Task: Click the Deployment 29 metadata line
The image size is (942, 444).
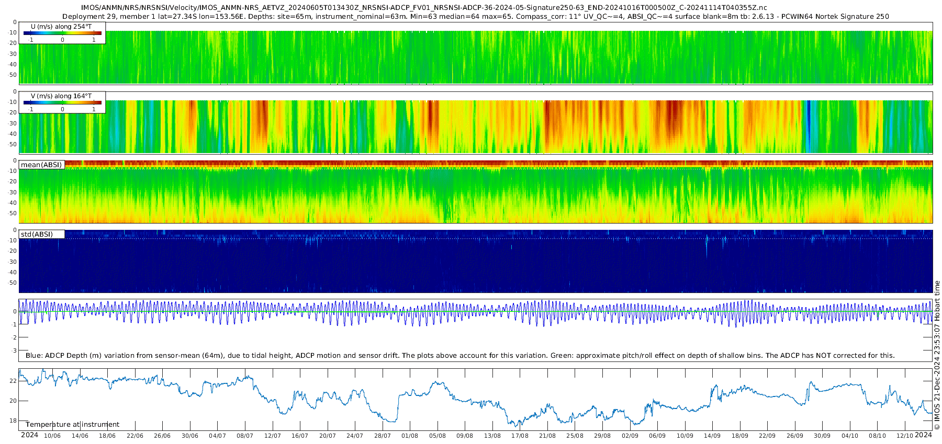Action: point(475,17)
